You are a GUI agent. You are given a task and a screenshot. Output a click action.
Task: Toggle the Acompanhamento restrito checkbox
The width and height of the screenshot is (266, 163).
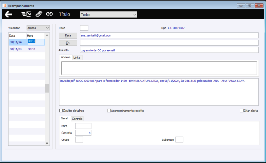[x=109, y=111]
